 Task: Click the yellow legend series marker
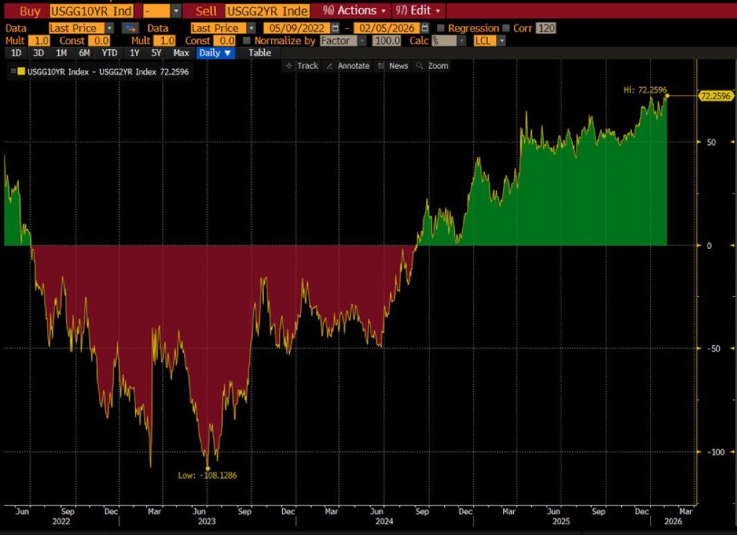21,72
